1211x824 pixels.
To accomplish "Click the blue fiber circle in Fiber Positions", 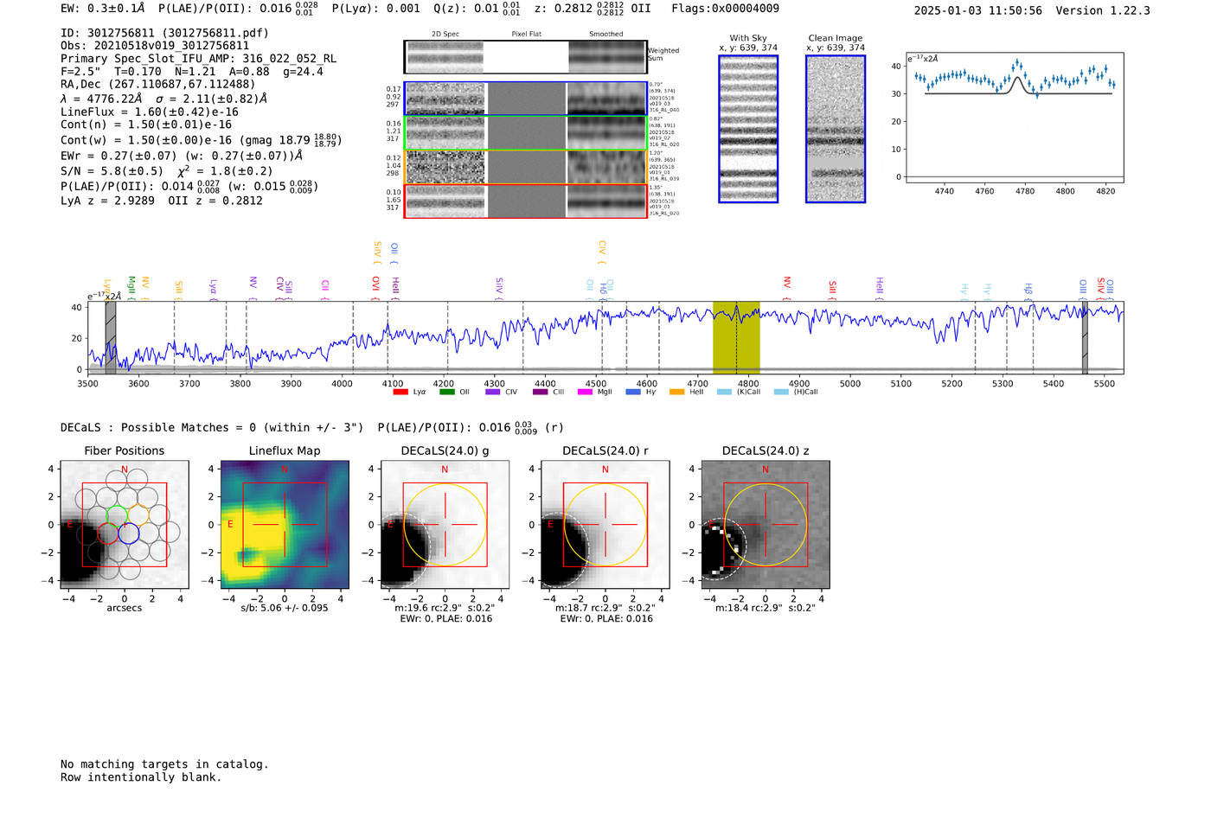I will tap(129, 533).
